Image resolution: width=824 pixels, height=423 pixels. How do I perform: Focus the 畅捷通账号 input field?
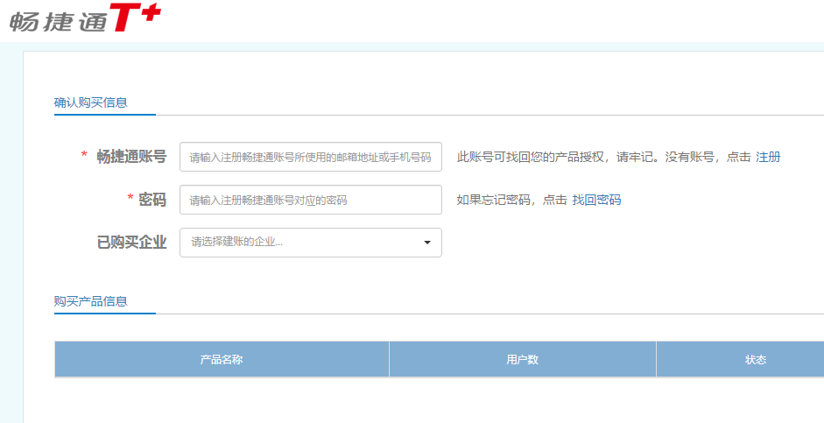(x=311, y=157)
